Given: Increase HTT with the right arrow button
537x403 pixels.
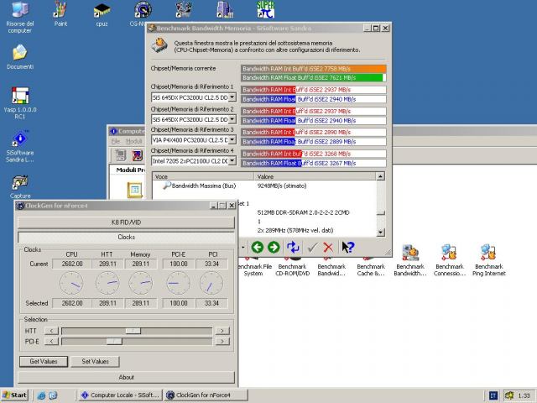Looking at the screenshot, I should pyautogui.click(x=222, y=331).
